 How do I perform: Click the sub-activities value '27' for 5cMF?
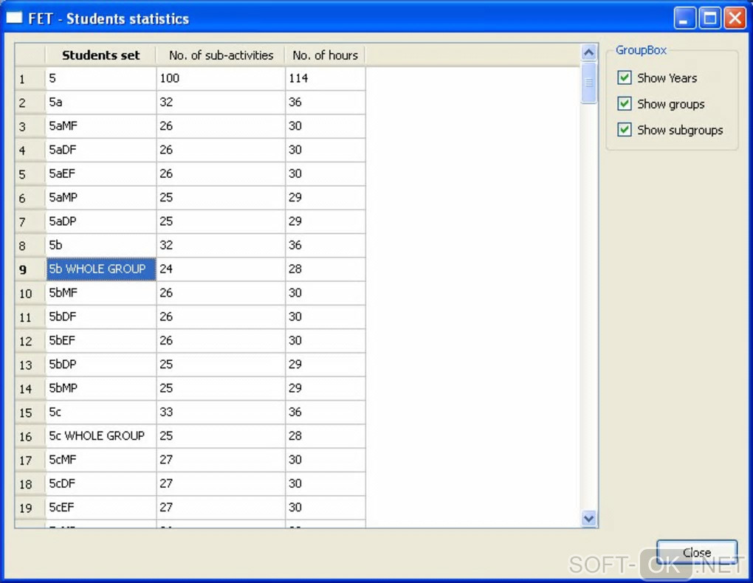(221, 460)
